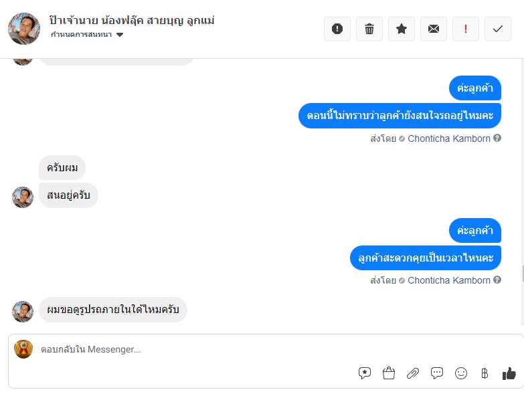This screenshot has height=396, width=524.
Task: Open second Chonticha Kamborn sender link
Action: click(x=449, y=280)
